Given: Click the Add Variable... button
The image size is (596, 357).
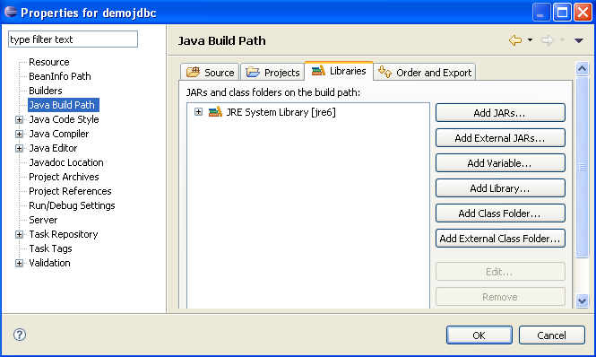Looking at the screenshot, I should click(x=500, y=163).
